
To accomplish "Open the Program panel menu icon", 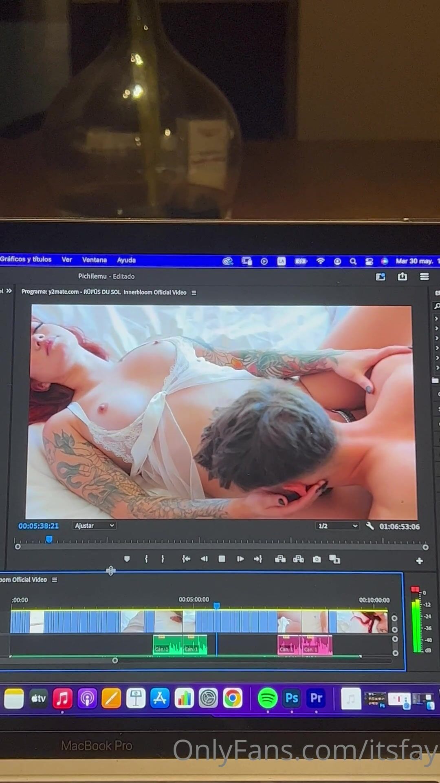I will coord(194,292).
